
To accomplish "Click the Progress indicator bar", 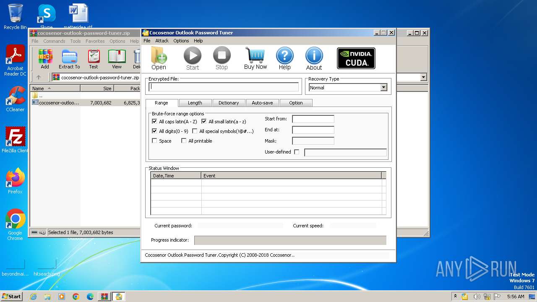I will (290, 240).
